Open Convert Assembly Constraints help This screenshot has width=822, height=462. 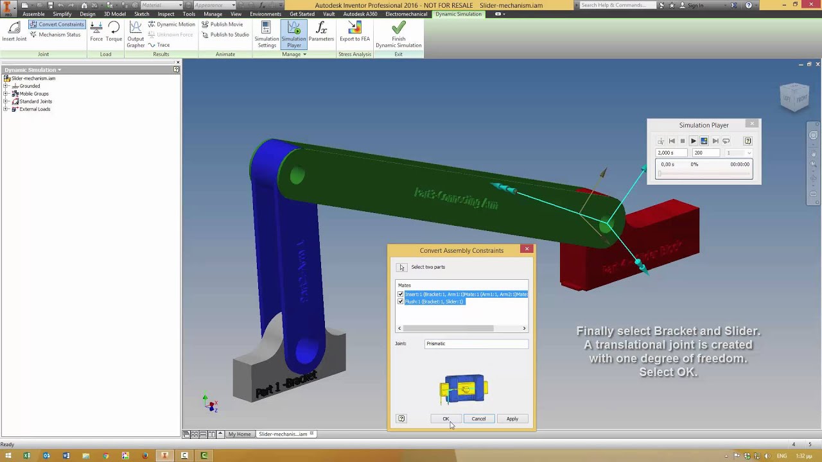pos(401,419)
